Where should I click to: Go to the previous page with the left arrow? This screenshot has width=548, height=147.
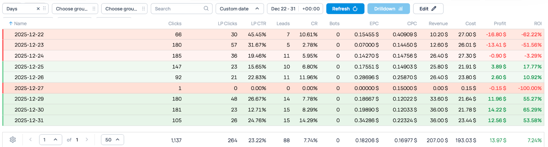click(x=30, y=140)
